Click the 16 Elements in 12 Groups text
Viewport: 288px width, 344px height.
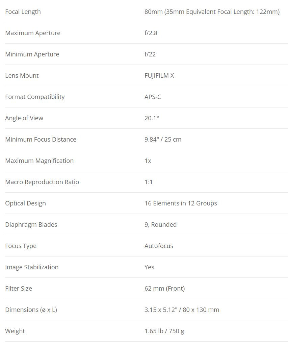(181, 203)
